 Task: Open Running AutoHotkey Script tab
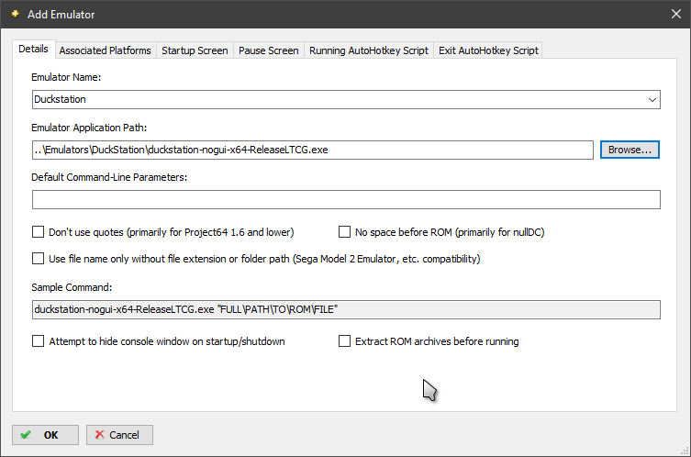pyautogui.click(x=368, y=50)
